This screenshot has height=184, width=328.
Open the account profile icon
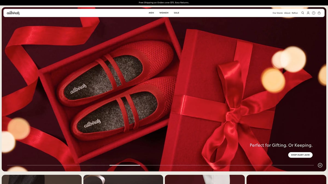[308, 13]
